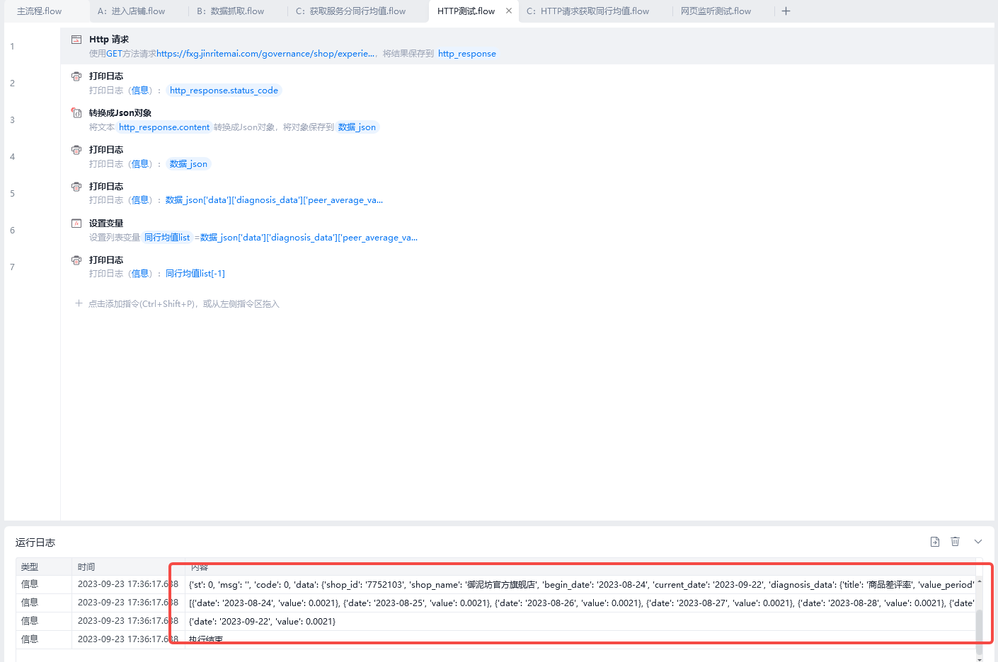Clear run log with trash icon
Image resolution: width=998 pixels, height=662 pixels.
(955, 542)
